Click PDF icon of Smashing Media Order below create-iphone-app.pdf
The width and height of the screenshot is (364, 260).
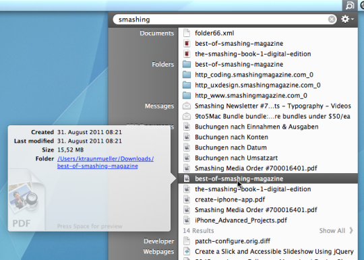click(187, 210)
